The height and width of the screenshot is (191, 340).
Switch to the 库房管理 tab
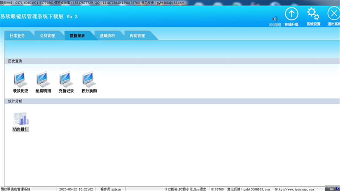138,36
